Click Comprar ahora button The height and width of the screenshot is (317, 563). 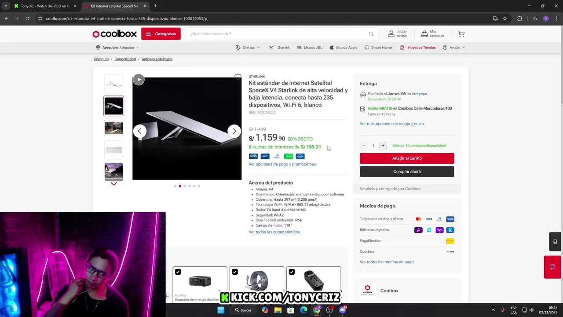coord(407,172)
